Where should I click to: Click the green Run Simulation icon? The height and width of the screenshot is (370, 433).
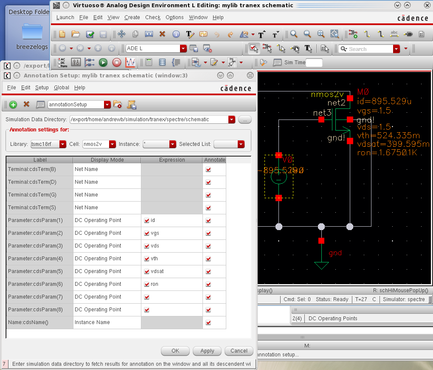(x=103, y=63)
